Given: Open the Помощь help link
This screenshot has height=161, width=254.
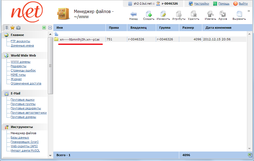Looking at the screenshot, I should pos(224,4).
